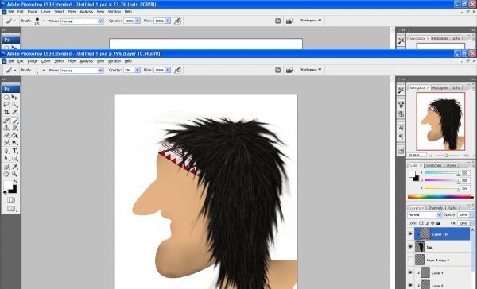Toggle lock all
Screen dimensions: 477x289
pyautogui.click(x=438, y=223)
